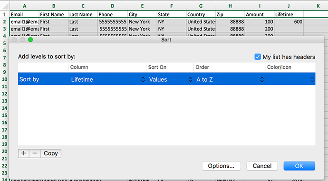Click the NY cell in row 3
The height and width of the screenshot is (181, 328).
[x=172, y=29]
